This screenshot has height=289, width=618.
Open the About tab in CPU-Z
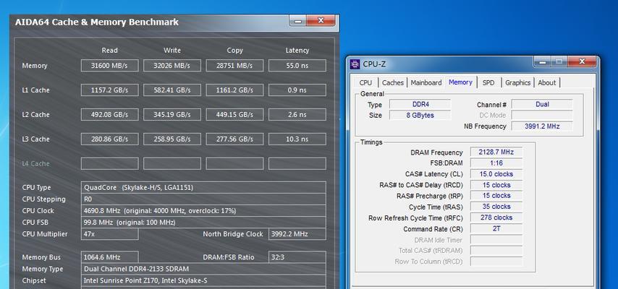click(546, 82)
